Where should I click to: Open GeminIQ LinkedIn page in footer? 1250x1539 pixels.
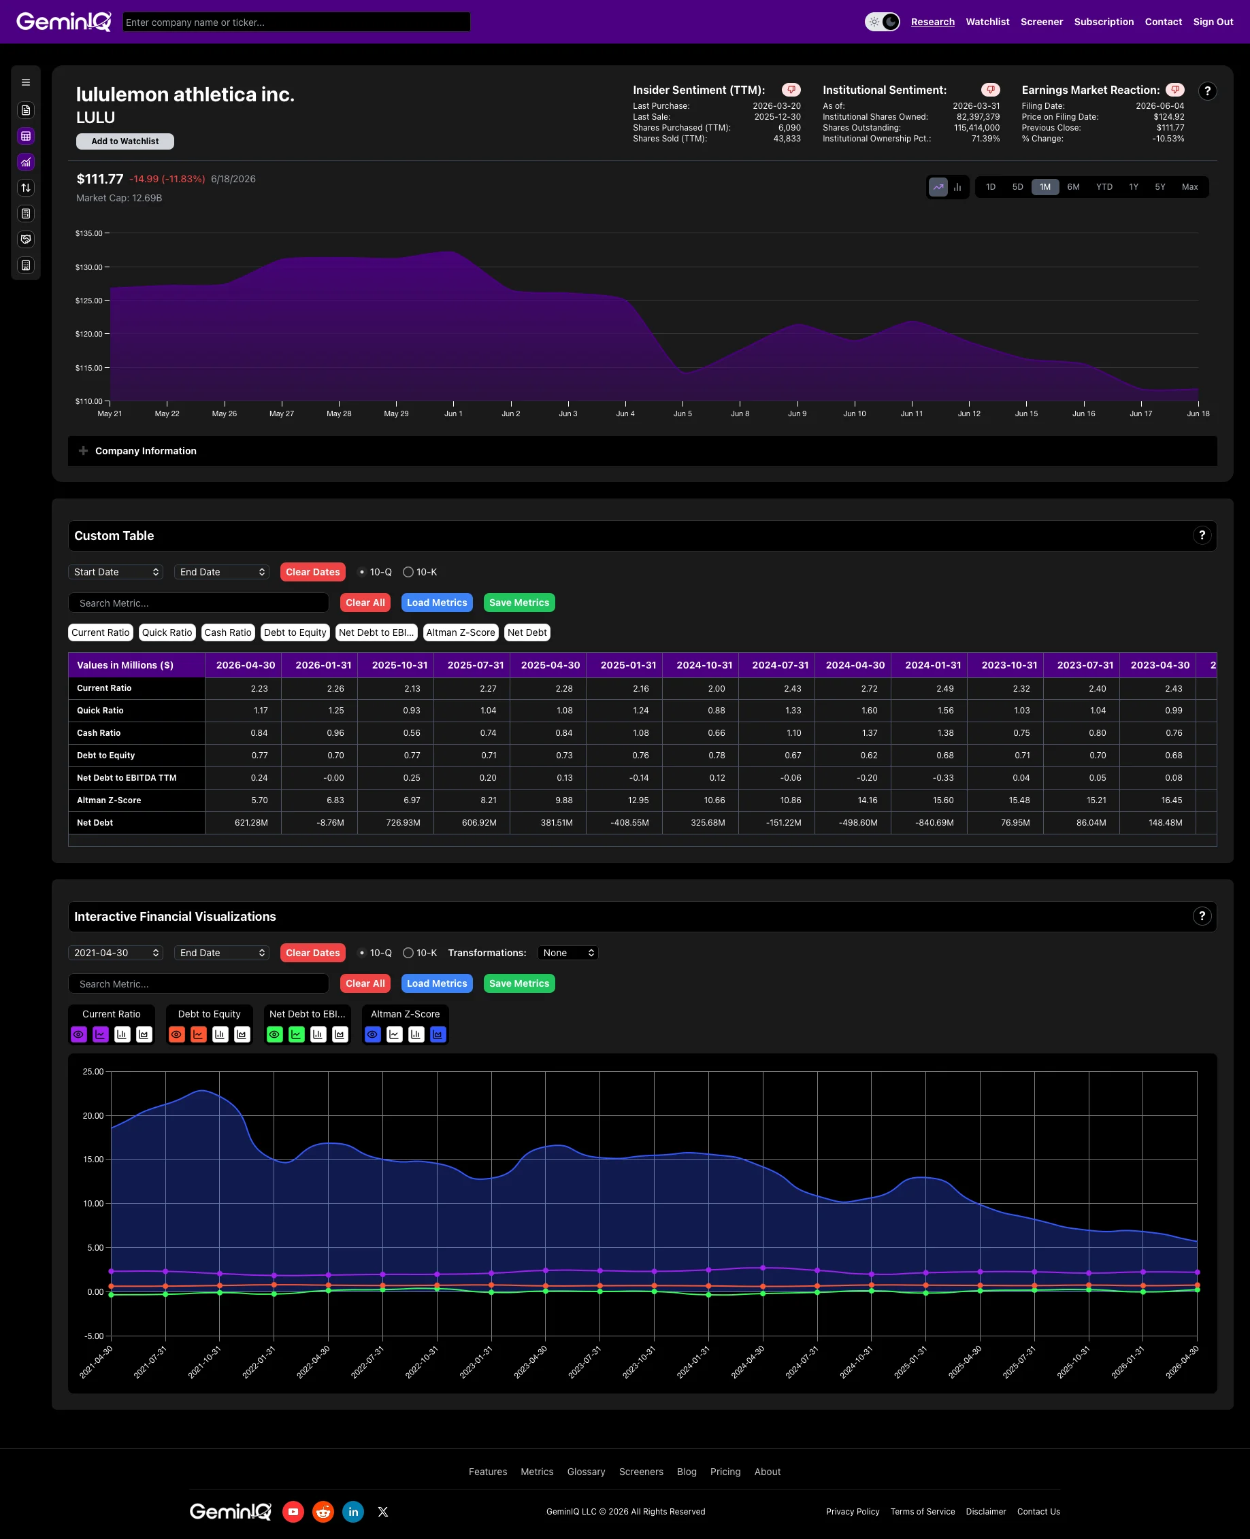[354, 1512]
